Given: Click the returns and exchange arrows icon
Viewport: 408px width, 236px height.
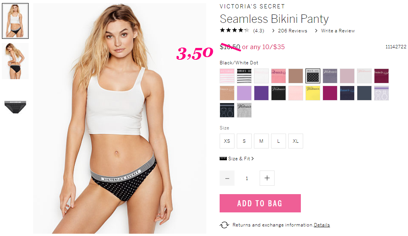Looking at the screenshot, I should [x=224, y=225].
